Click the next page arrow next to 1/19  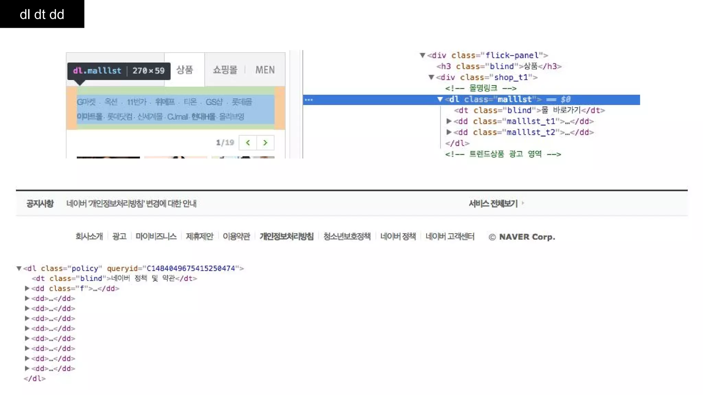(x=265, y=143)
